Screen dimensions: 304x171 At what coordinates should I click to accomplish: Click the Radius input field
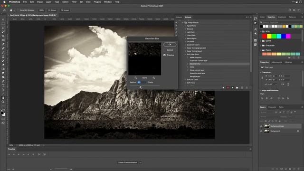click(x=142, y=82)
